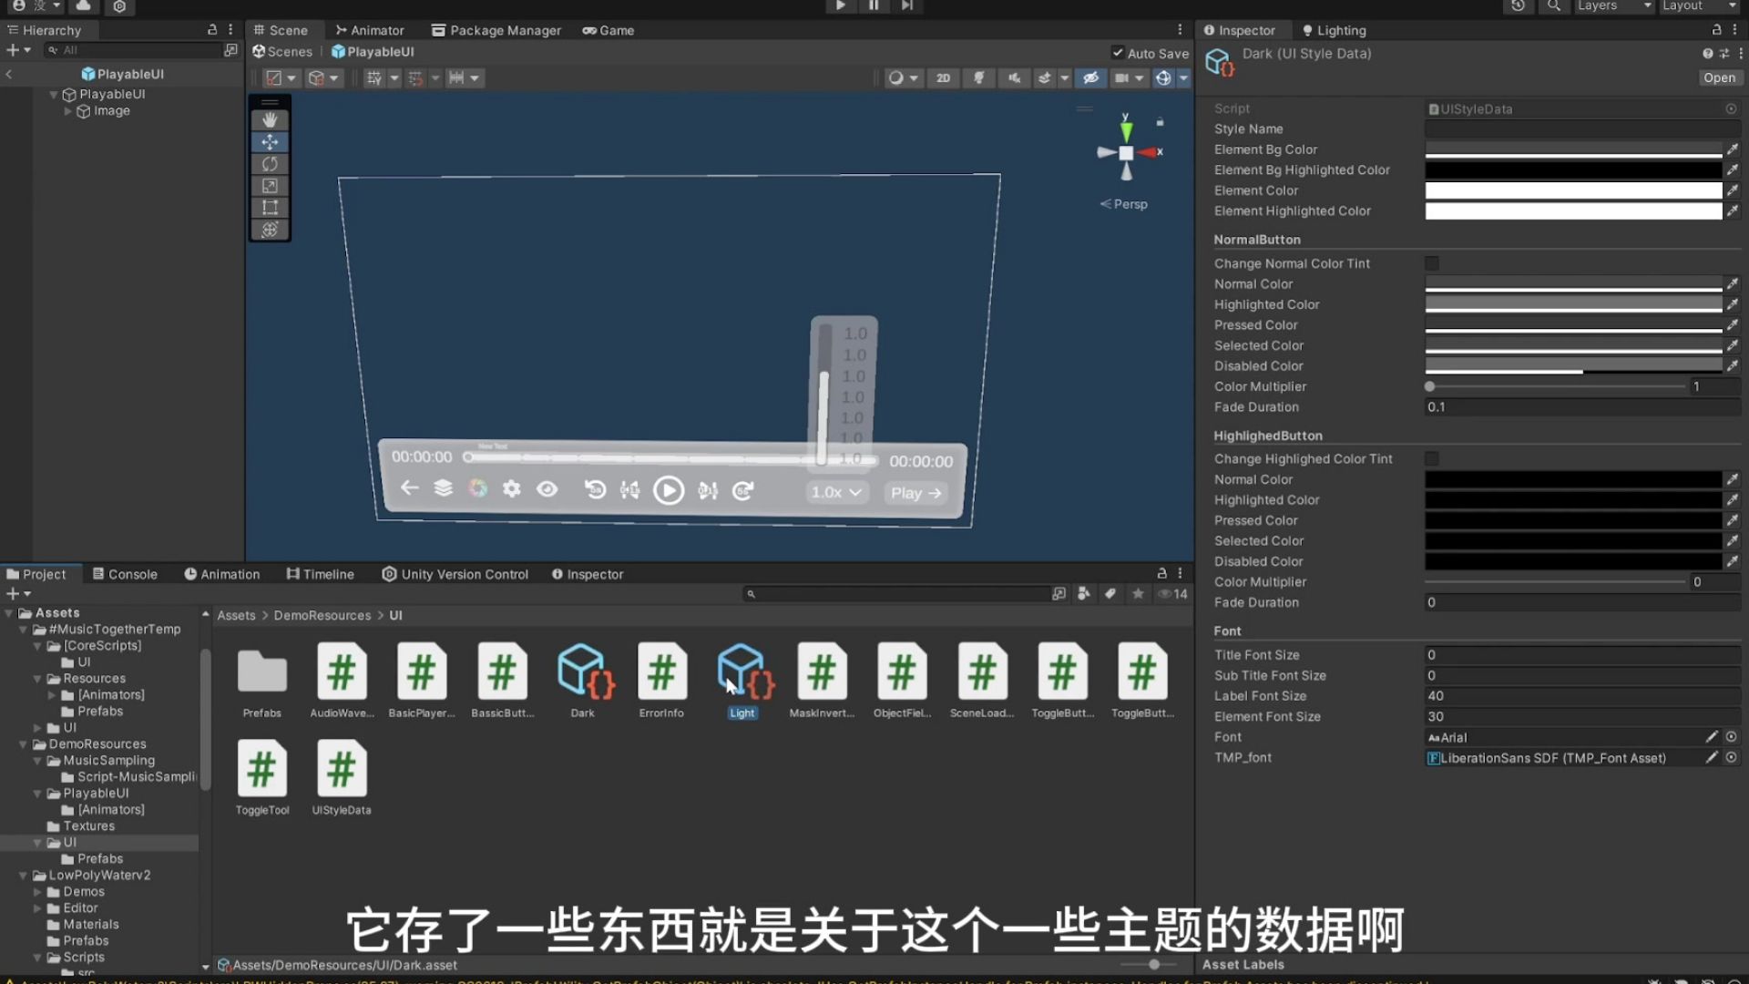Select the ErrorInfo script asset
This screenshot has height=984, width=1749.
[x=661, y=681]
